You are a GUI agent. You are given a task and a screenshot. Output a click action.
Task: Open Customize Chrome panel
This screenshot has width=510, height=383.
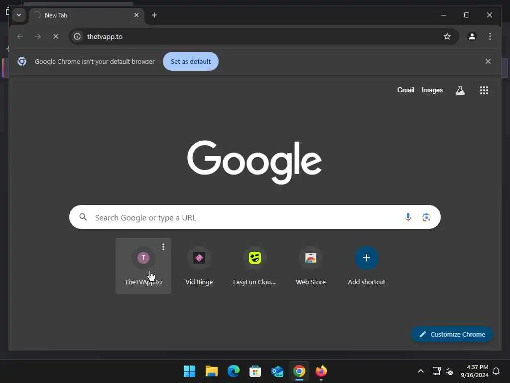[452, 334]
